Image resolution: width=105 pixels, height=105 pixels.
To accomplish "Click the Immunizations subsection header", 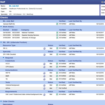I will 11,70.
